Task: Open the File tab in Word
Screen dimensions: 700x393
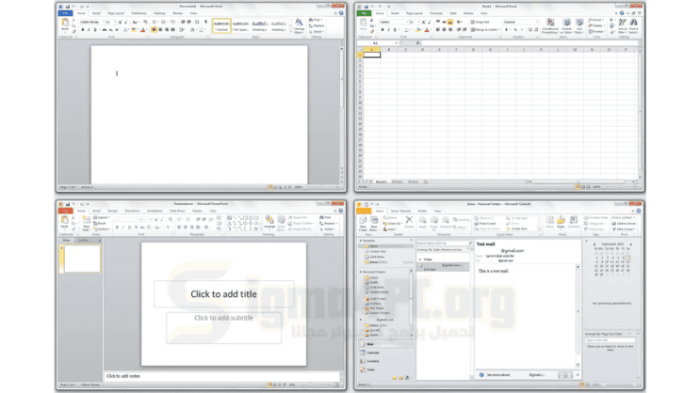Action: [66, 13]
